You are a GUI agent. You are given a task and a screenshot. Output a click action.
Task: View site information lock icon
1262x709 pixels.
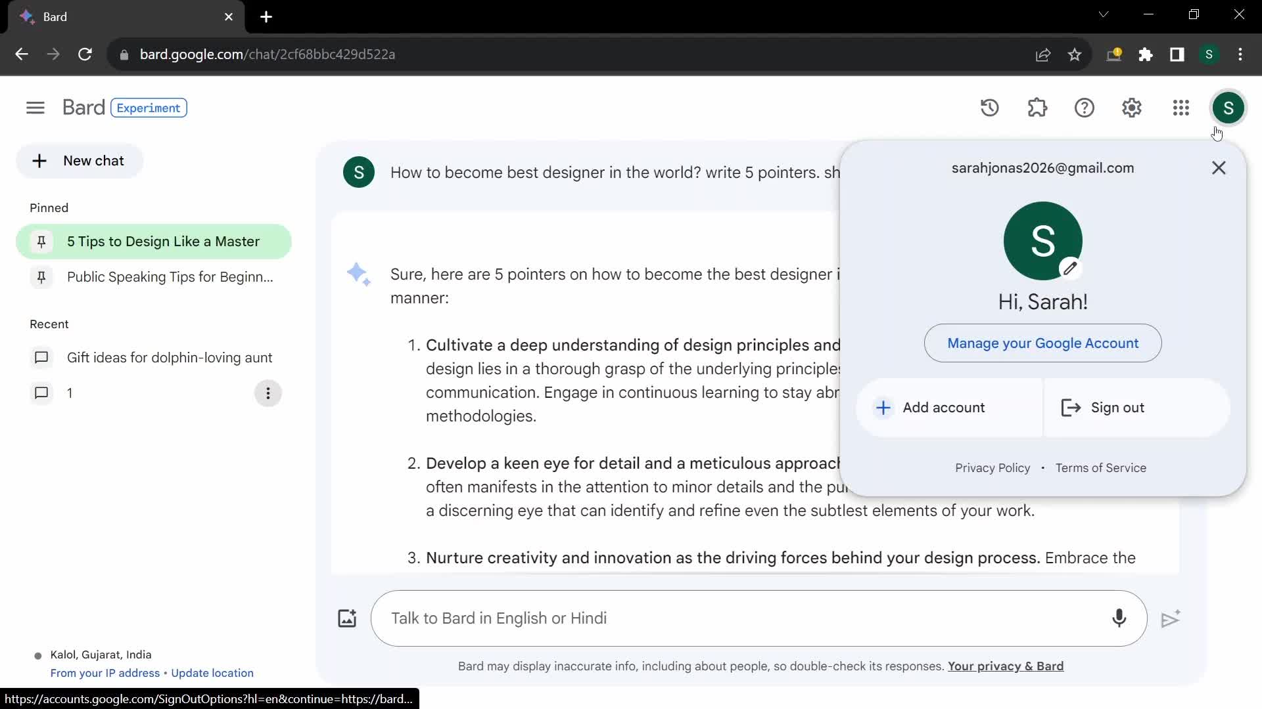pos(124,54)
